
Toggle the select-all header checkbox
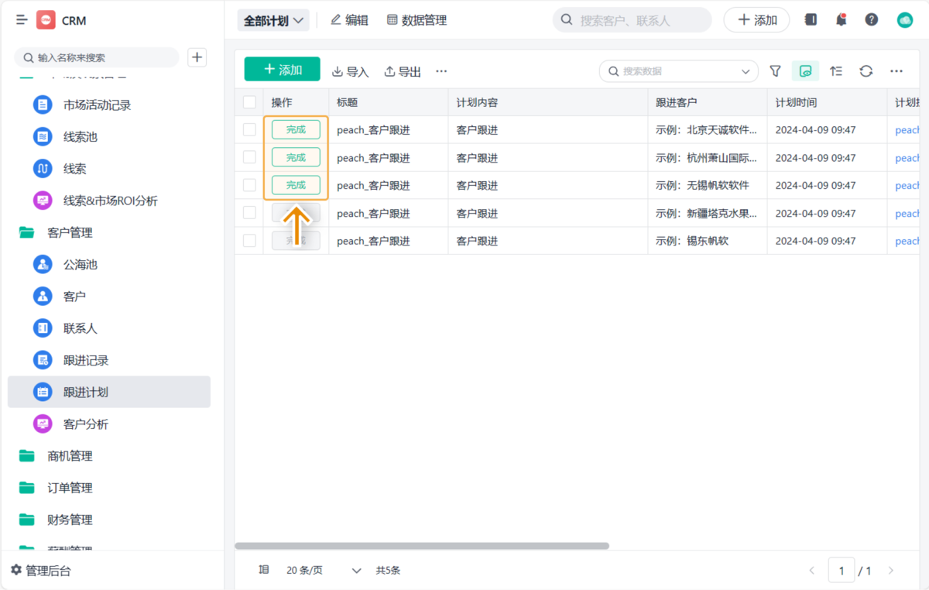249,102
